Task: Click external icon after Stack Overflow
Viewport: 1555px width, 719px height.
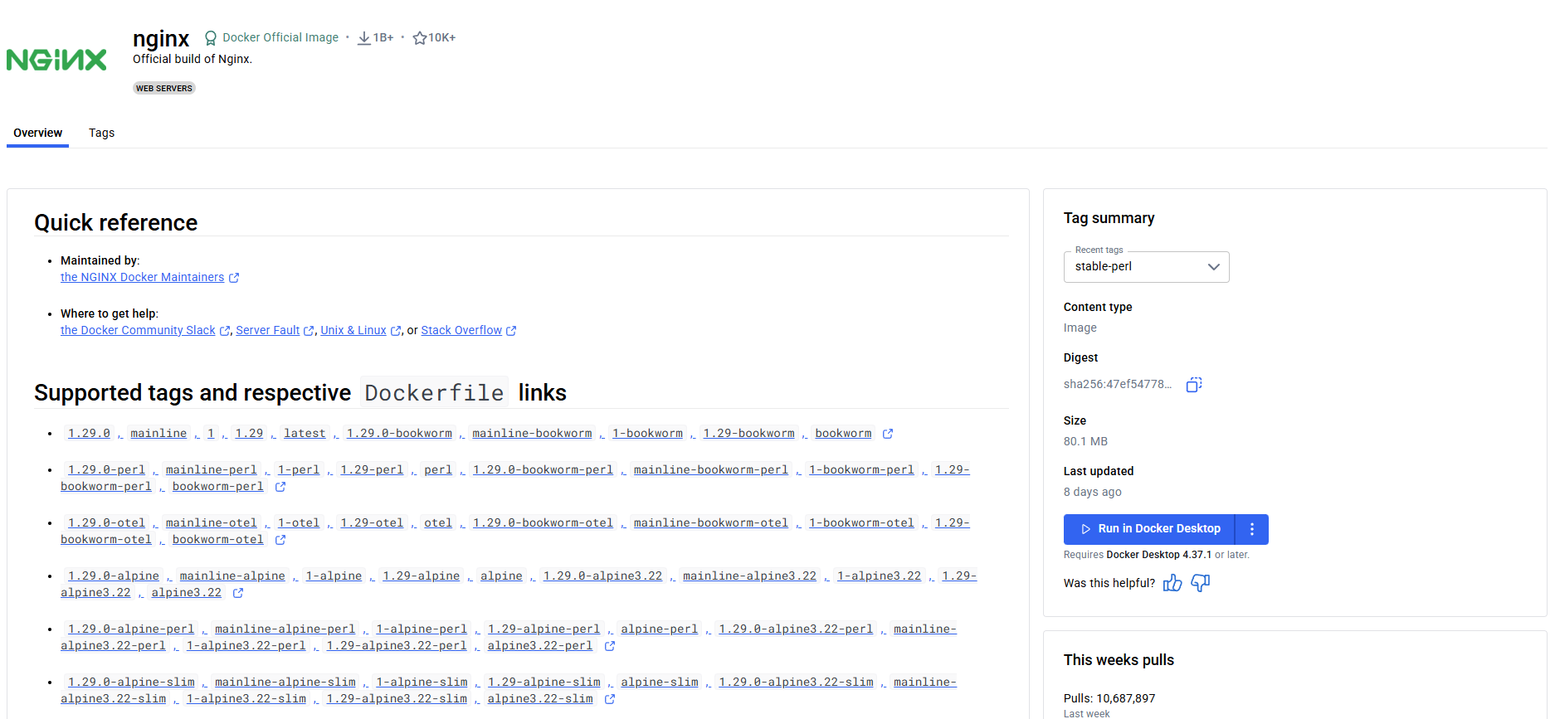Action: tap(511, 331)
